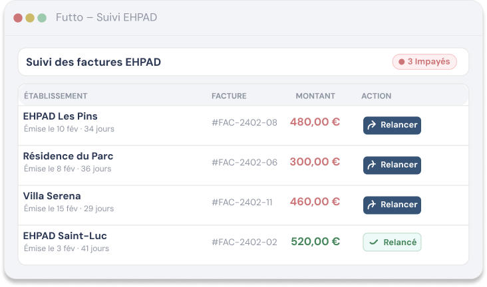Click the 480,00 € unpaid amount
This screenshot has width=487, height=287.
point(315,122)
